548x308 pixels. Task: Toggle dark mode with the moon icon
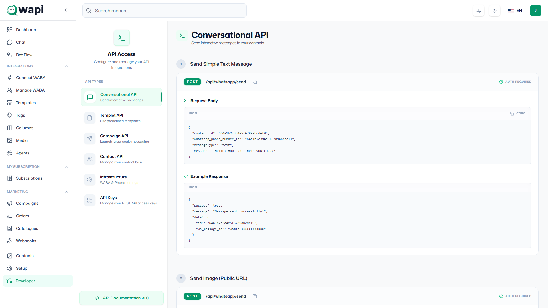494,11
